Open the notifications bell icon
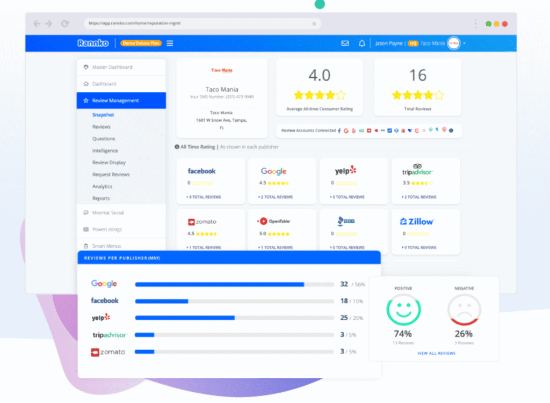The height and width of the screenshot is (403, 550). pyautogui.click(x=362, y=43)
